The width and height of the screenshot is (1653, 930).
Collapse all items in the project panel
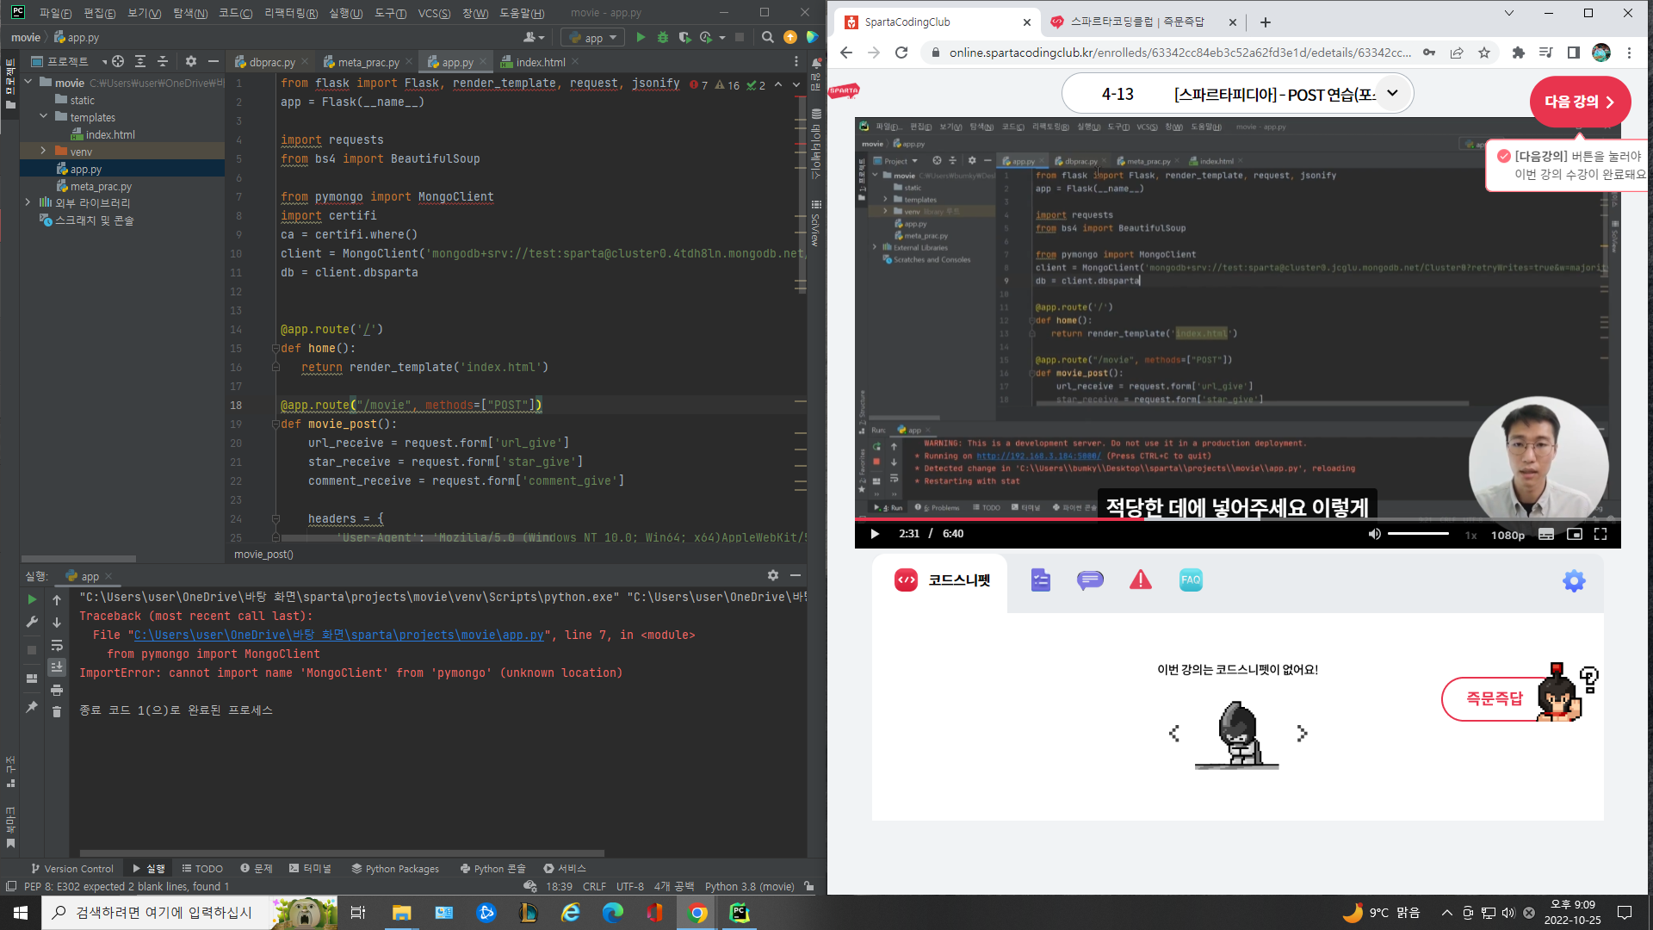(x=163, y=61)
